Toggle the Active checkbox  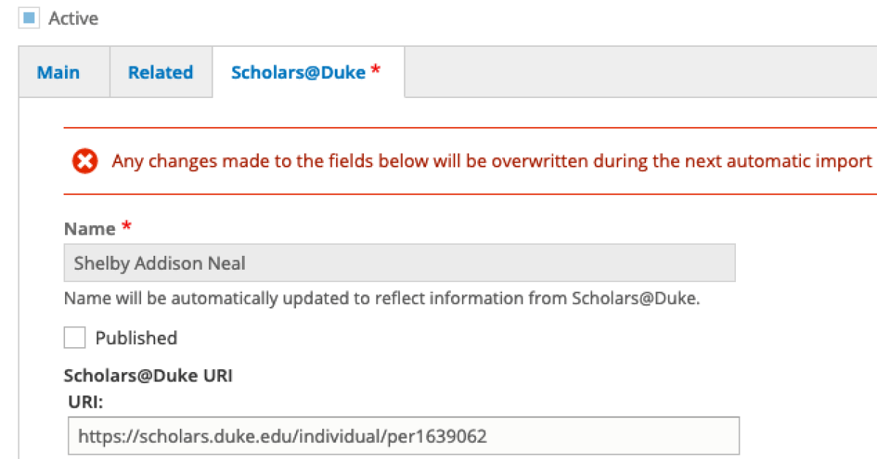point(30,18)
